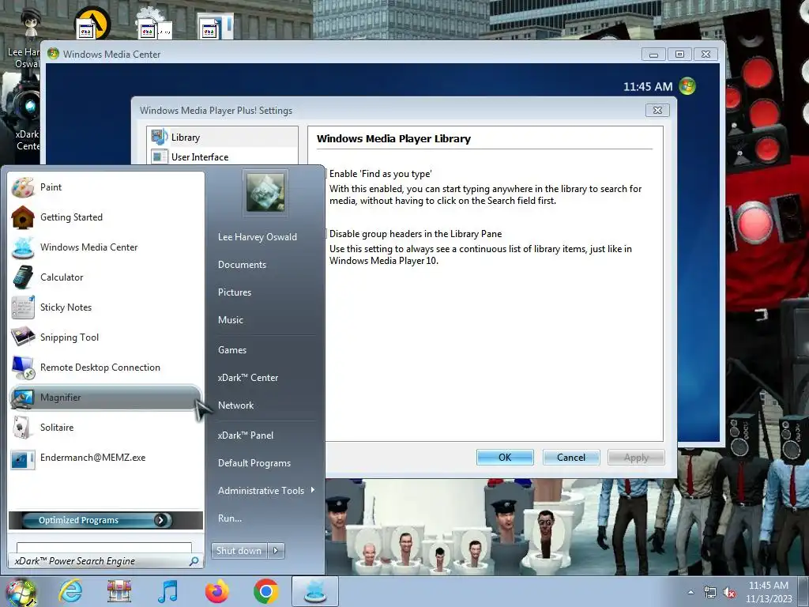Open Music from Start menu
Image resolution: width=809 pixels, height=607 pixels.
[231, 320]
